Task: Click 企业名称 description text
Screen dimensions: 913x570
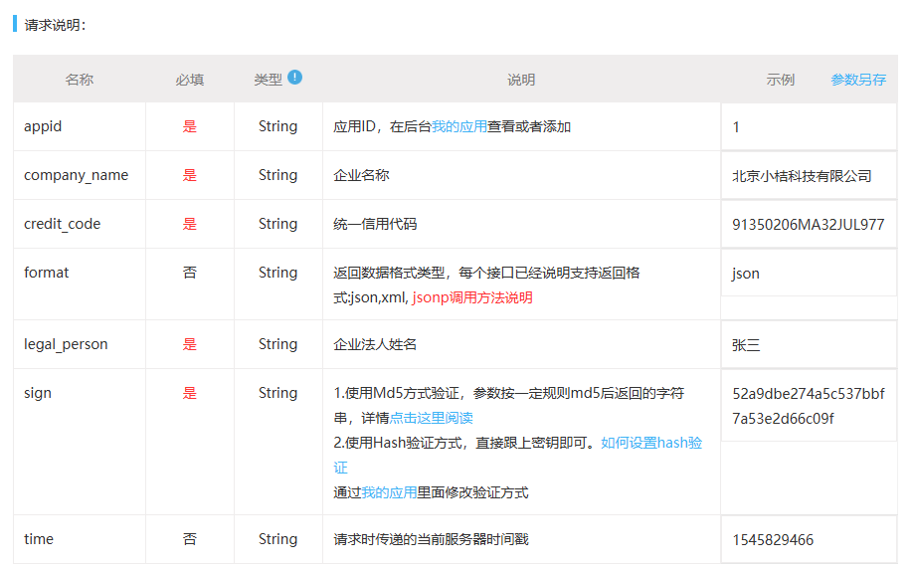Action: click(361, 175)
